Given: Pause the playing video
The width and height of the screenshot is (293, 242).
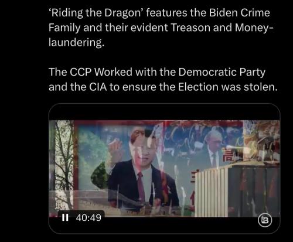Looking at the screenshot, I should coord(65,217).
